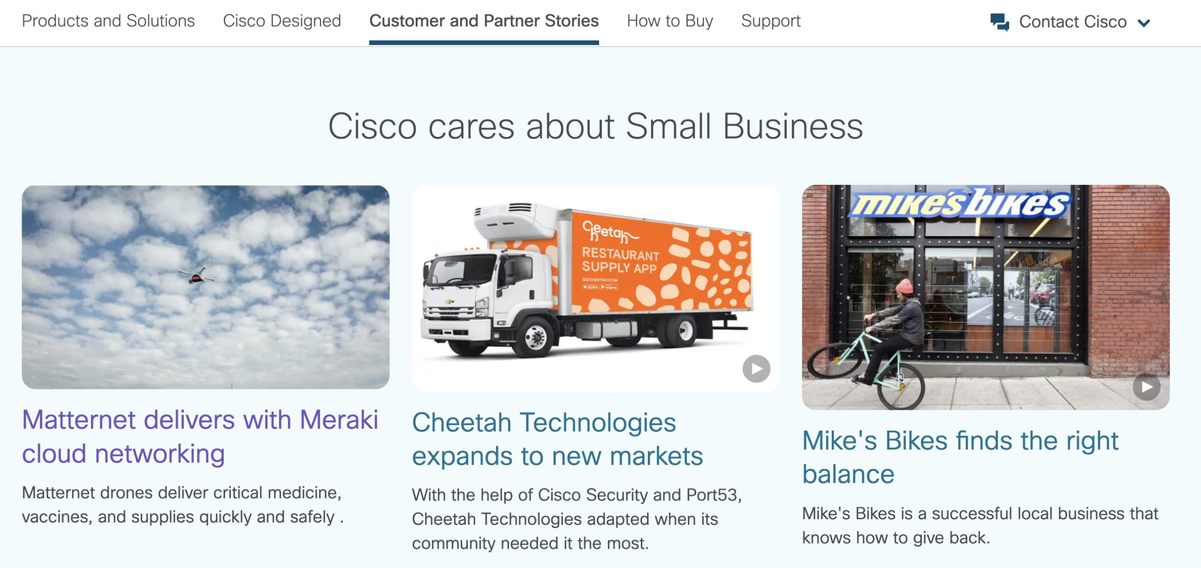Open Products and Solutions tab
This screenshot has height=568, width=1201.
coord(108,21)
